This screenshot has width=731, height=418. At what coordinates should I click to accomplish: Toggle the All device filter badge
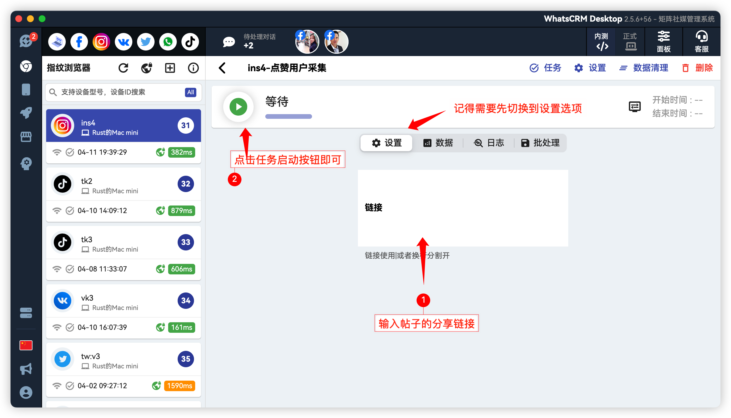tap(190, 92)
